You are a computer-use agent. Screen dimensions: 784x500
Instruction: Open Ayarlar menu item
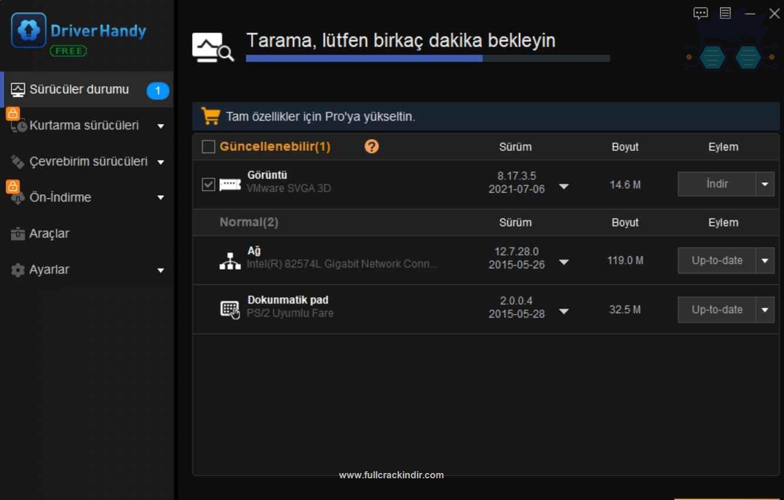point(87,270)
